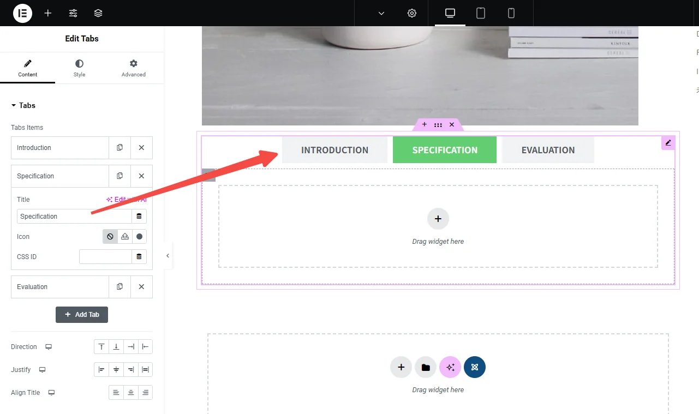Collapse the left editor panel
Viewport: 699px width, 414px height.
(168, 256)
